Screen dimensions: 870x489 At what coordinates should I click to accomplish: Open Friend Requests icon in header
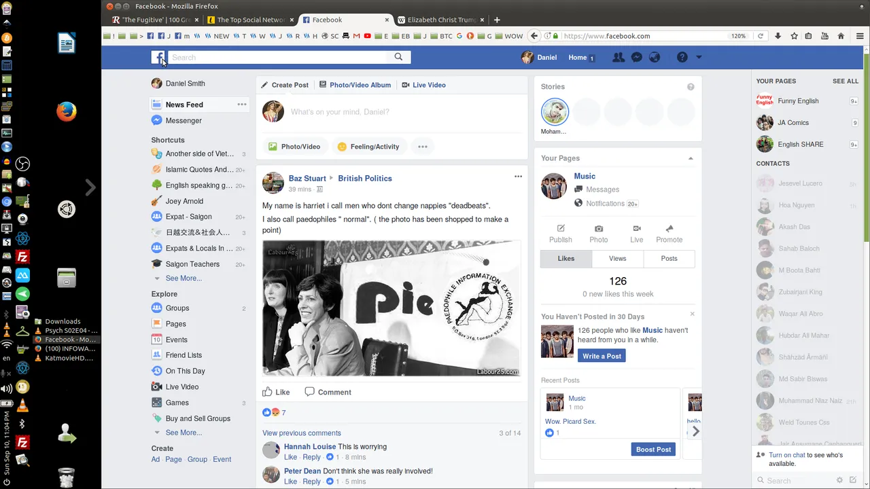[x=619, y=58]
